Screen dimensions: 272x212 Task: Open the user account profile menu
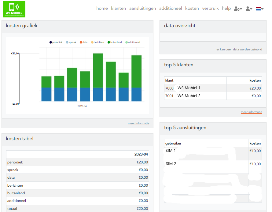pyautogui.click(x=249, y=9)
